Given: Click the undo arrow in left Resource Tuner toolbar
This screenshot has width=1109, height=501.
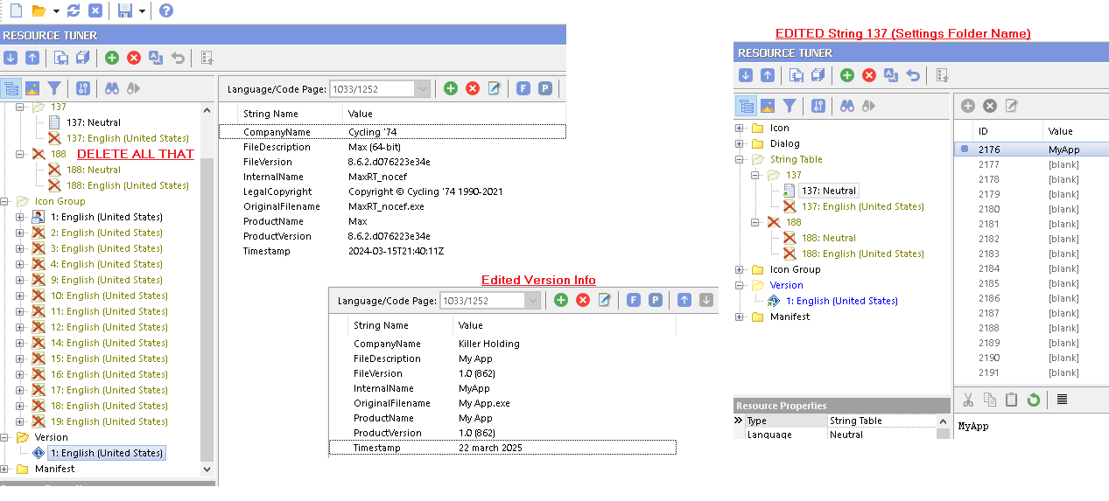Looking at the screenshot, I should coord(179,58).
